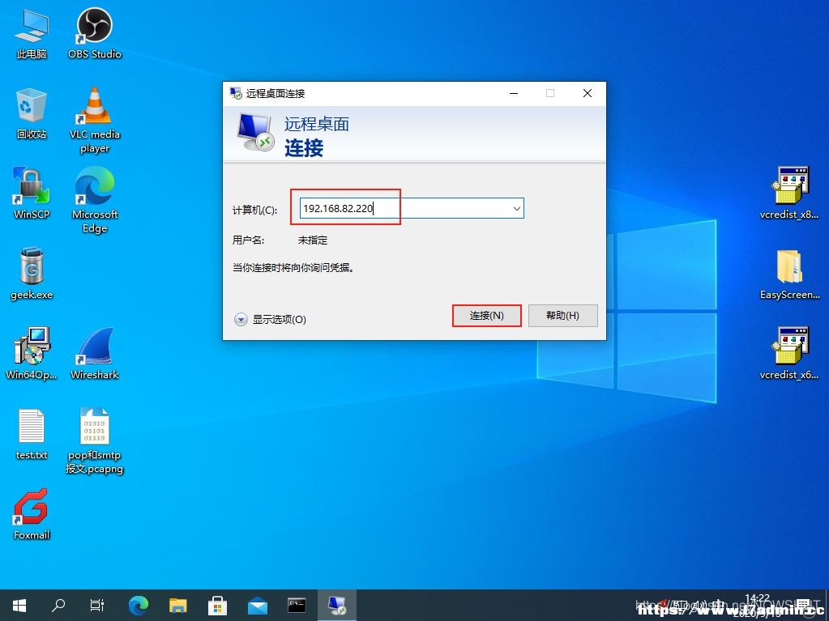
Task: Click the 帮助(H) help button
Action: [x=562, y=316]
